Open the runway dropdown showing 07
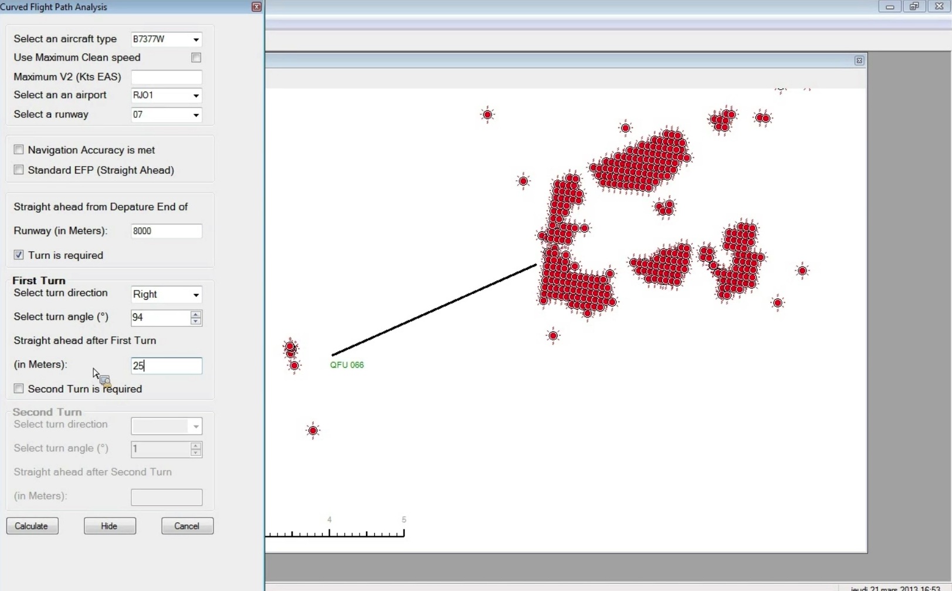 pyautogui.click(x=196, y=115)
